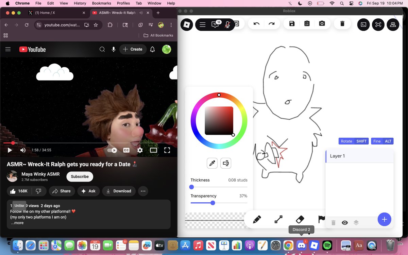Unmute the Roblox microphone
This screenshot has width=408, height=255.
click(227, 24)
